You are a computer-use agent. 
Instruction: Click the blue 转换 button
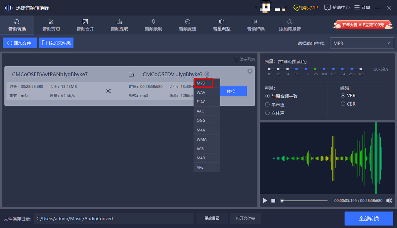tap(234, 91)
